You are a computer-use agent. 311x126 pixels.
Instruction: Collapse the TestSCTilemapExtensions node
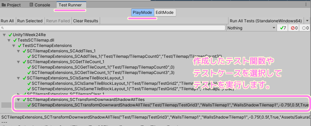[14, 46]
